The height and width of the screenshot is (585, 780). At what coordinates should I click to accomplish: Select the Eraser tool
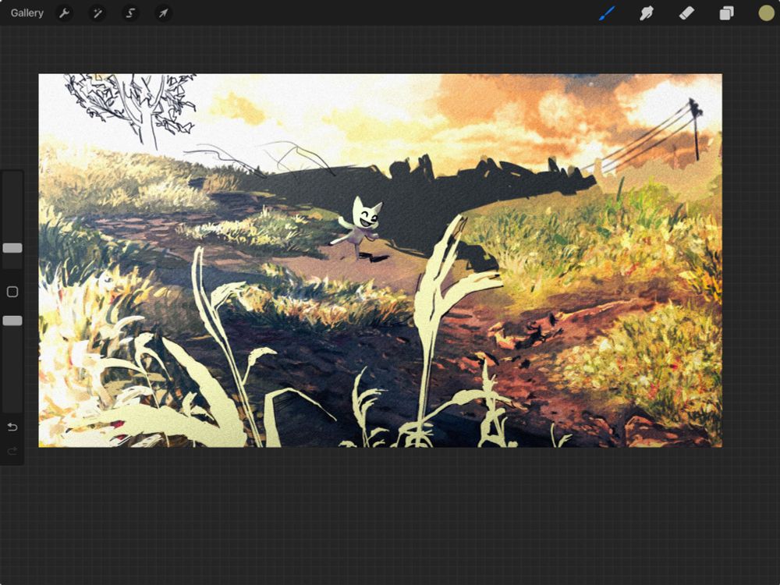(x=686, y=13)
